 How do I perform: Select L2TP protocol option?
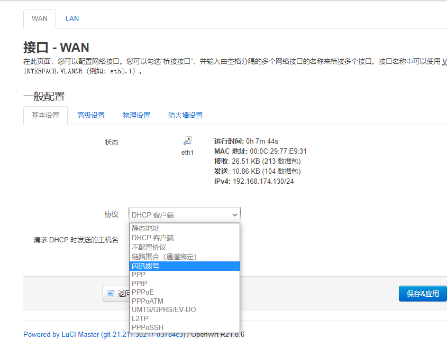(140, 318)
